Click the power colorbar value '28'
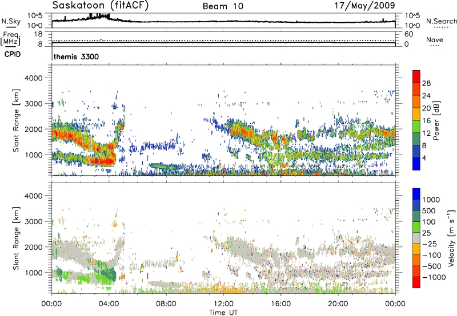 click(x=426, y=83)
